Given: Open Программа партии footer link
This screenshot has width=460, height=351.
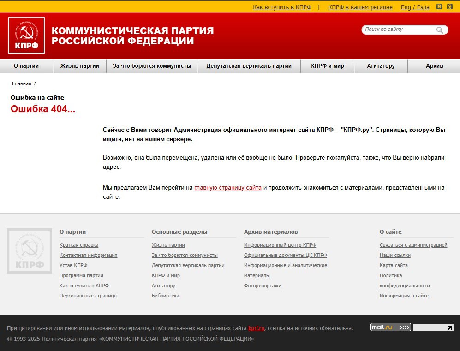Looking at the screenshot, I should pyautogui.click(x=81, y=276).
